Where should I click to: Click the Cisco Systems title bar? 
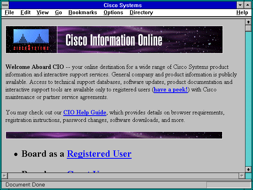[x=123, y=5]
